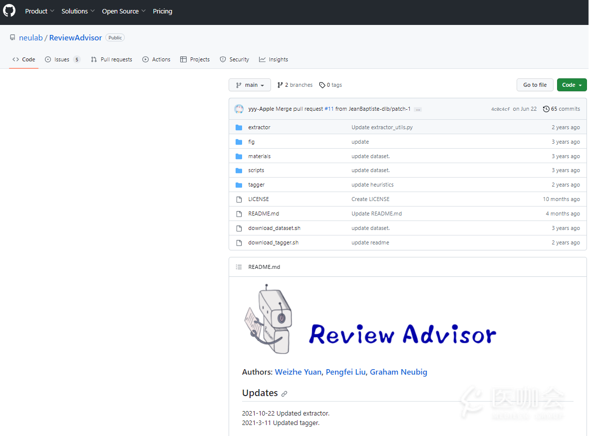Image resolution: width=589 pixels, height=436 pixels.
Task: Expand the green Code dropdown
Action: [x=572, y=85]
